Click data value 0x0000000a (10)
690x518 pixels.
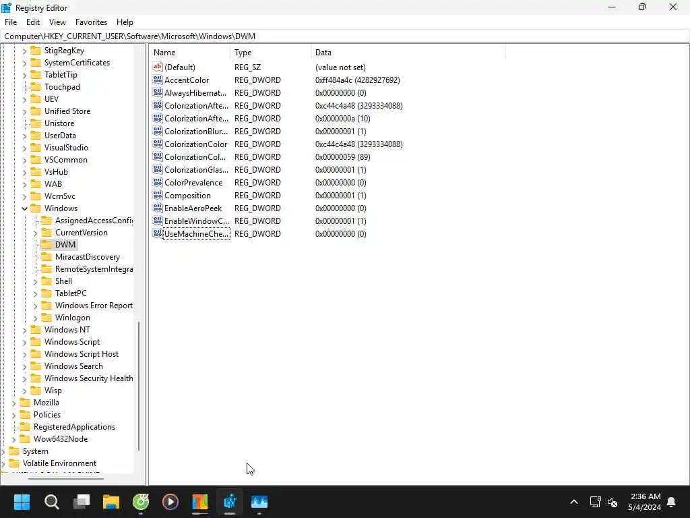coord(342,119)
